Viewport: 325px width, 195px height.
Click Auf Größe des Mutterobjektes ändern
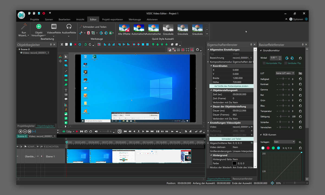tap(231, 86)
